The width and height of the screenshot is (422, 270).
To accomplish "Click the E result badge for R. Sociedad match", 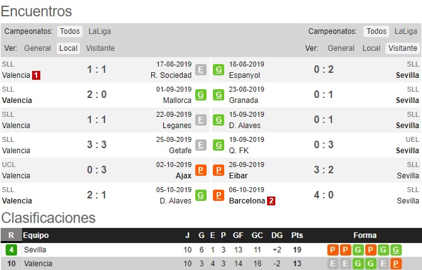I will tap(201, 70).
